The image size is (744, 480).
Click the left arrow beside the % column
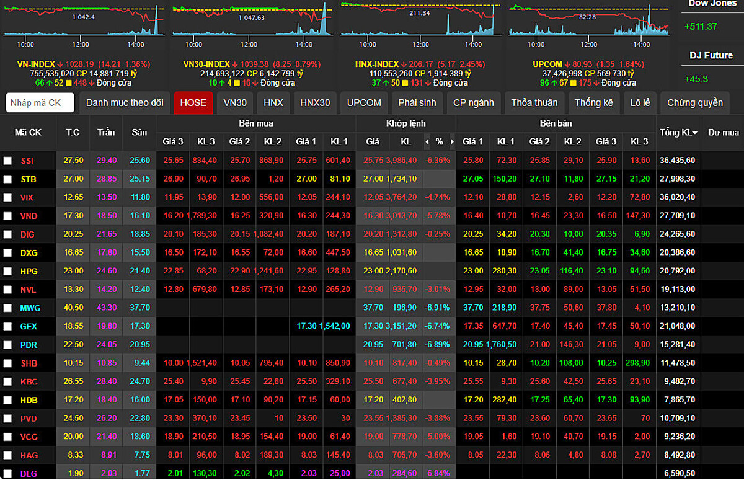(x=427, y=142)
